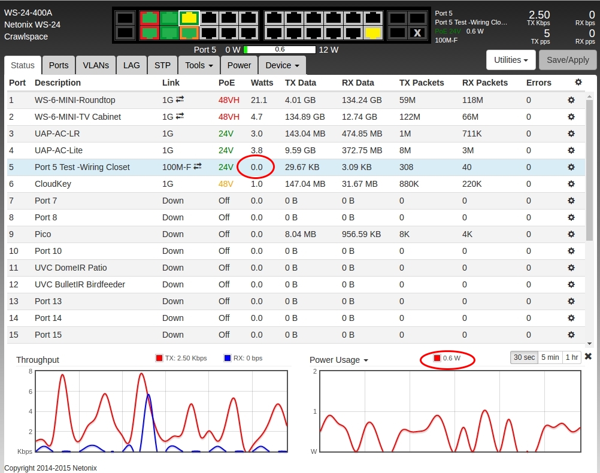Open the Tools dropdown menu
600x473 pixels.
199,65
